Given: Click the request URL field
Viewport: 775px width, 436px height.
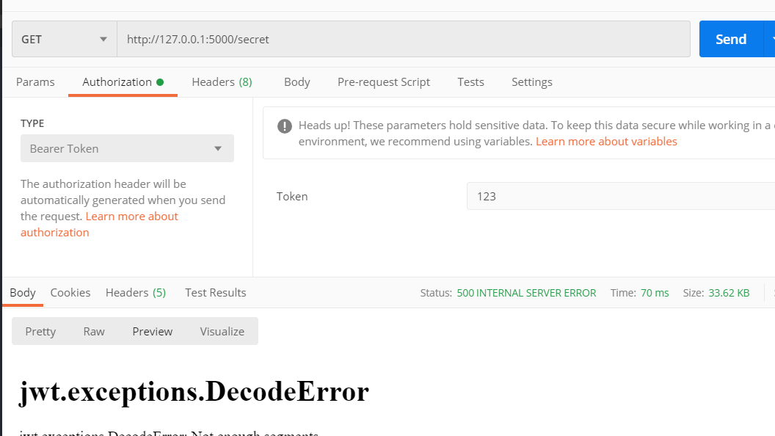Looking at the screenshot, I should 404,39.
